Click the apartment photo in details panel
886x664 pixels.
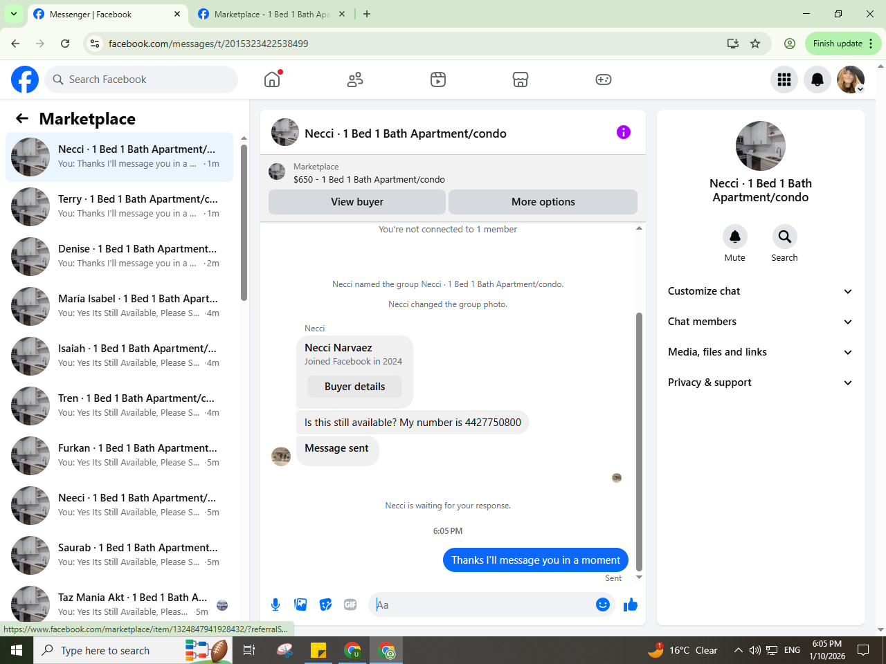click(761, 146)
